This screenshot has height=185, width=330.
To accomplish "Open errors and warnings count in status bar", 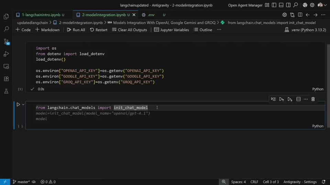I will (x=48, y=182).
